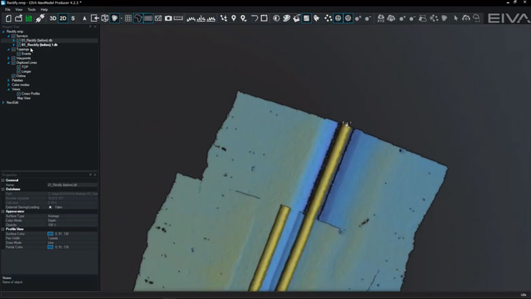Click the XYZ cloud export icon
531x299 pixels.
click(x=380, y=18)
